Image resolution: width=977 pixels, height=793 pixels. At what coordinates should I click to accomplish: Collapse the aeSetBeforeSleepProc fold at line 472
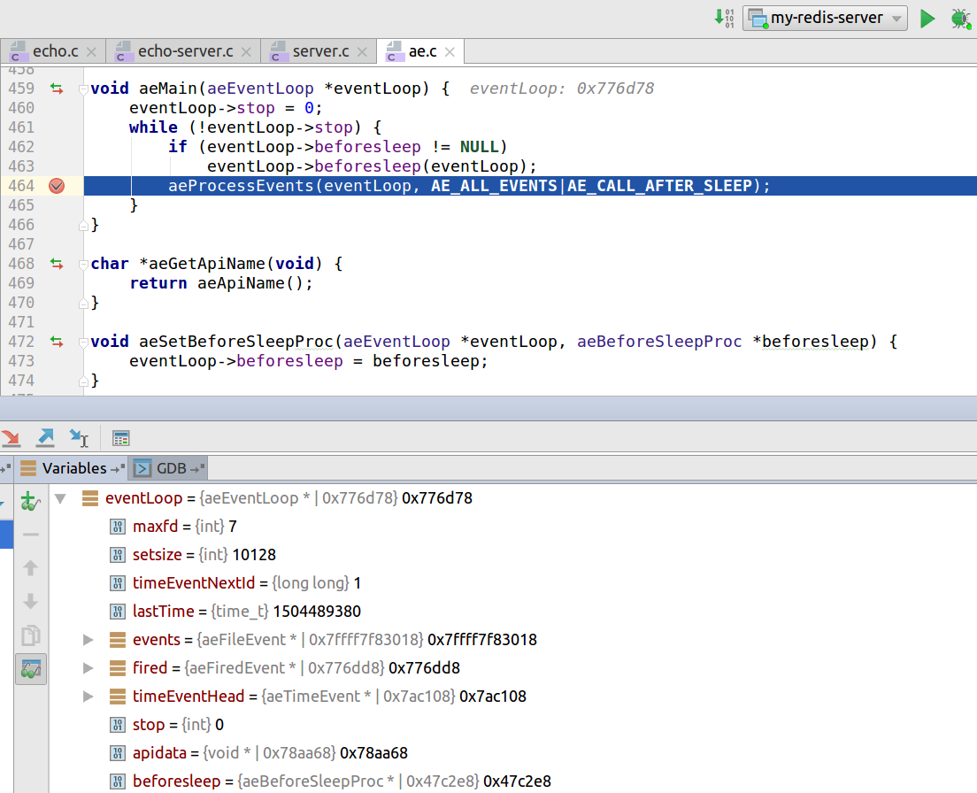83,342
